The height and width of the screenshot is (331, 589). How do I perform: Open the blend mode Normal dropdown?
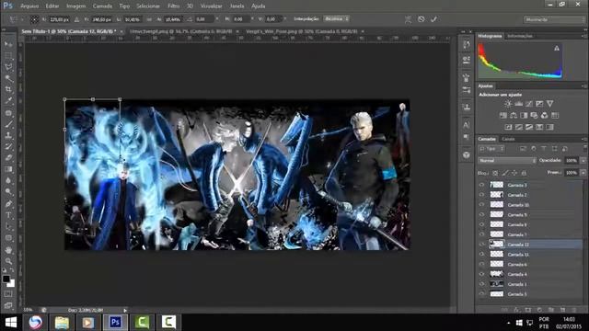click(507, 161)
